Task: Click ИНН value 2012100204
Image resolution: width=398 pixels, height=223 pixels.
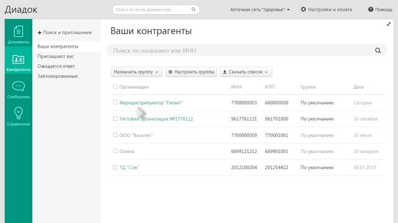Action: (x=244, y=167)
